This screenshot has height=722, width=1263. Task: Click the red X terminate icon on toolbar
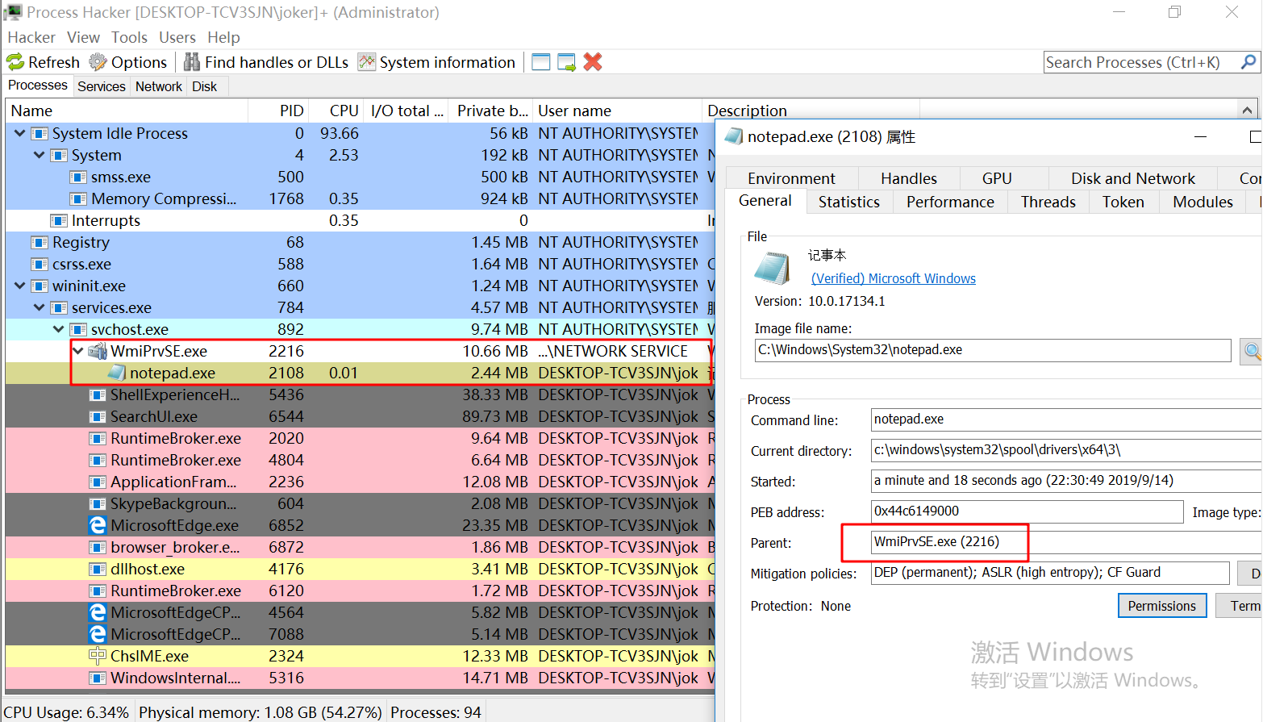click(593, 61)
